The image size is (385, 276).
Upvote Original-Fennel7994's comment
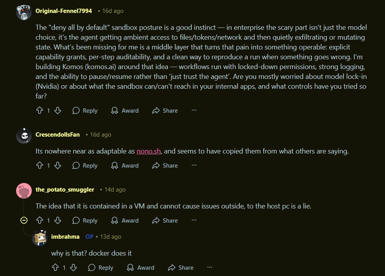[39, 111]
